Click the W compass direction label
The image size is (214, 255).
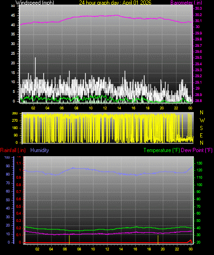click(202, 120)
